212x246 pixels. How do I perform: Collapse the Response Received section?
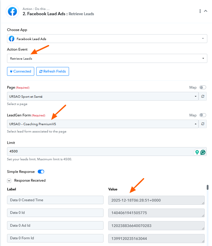click(x=9, y=181)
